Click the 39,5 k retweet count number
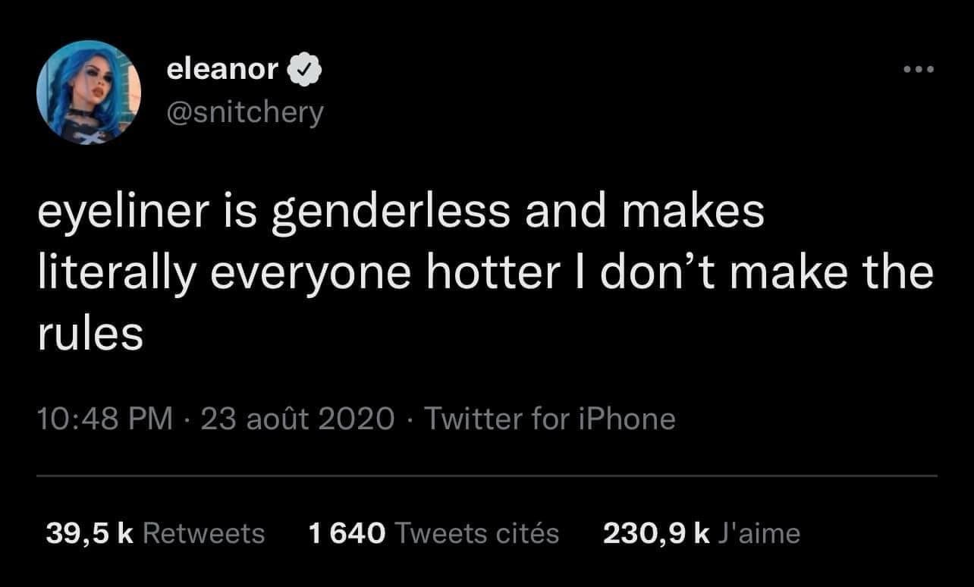The width and height of the screenshot is (974, 587). pos(90,533)
